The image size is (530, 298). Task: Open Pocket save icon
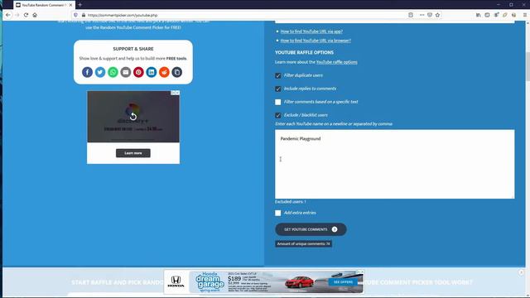430,15
